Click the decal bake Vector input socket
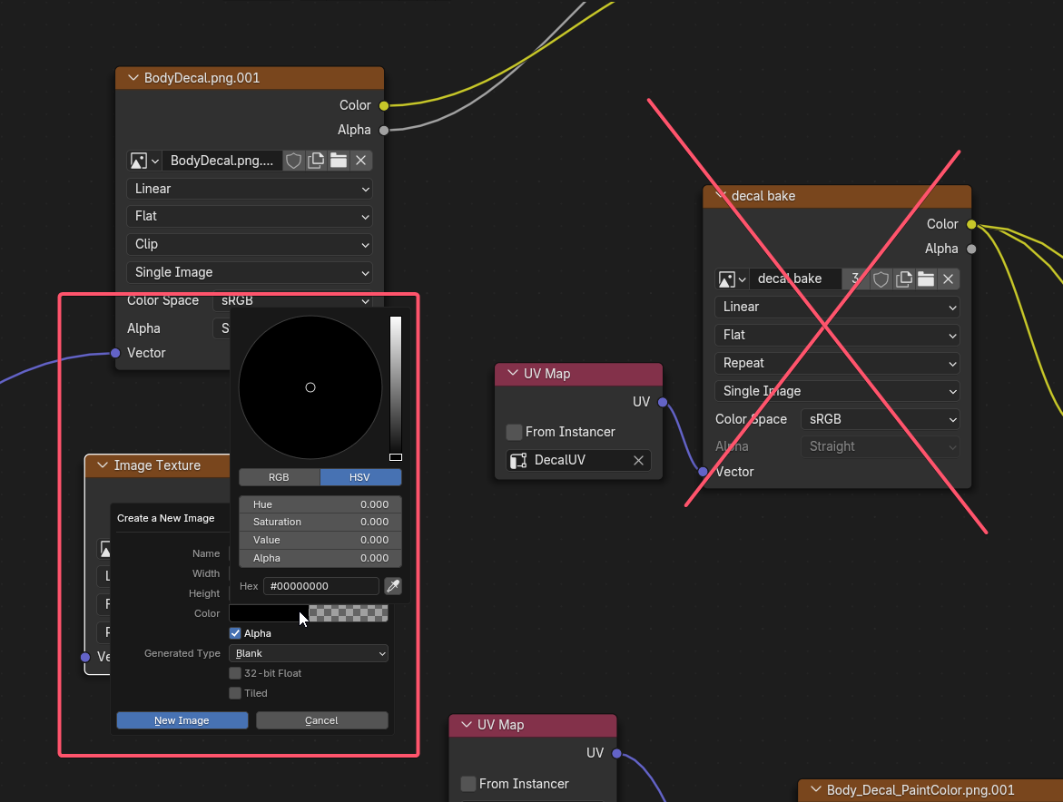The height and width of the screenshot is (802, 1063). 703,472
